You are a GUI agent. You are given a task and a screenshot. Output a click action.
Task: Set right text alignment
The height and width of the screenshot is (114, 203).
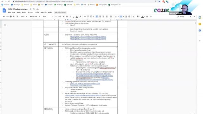[x=103, y=16]
